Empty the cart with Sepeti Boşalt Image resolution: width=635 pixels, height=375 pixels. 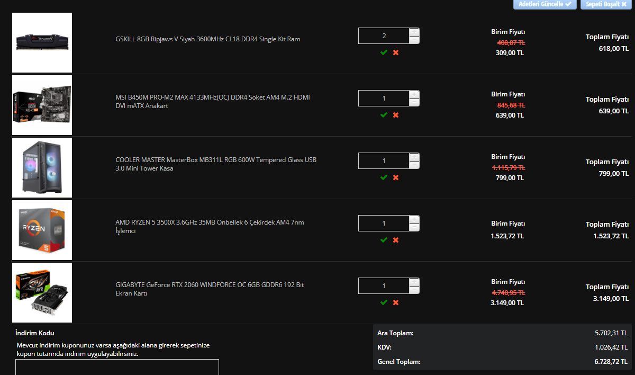coord(605,4)
